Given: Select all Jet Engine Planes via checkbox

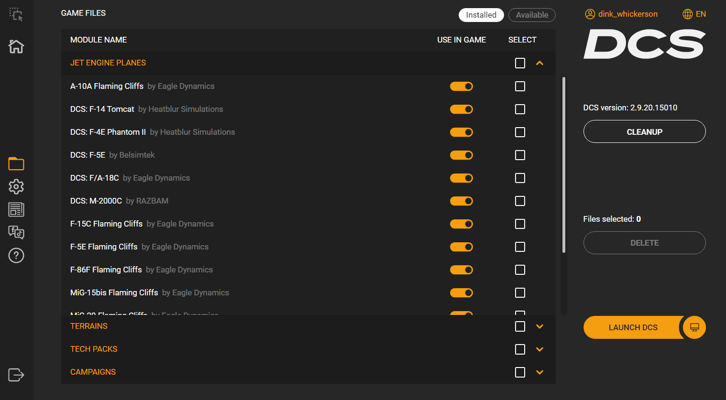Looking at the screenshot, I should tap(520, 63).
